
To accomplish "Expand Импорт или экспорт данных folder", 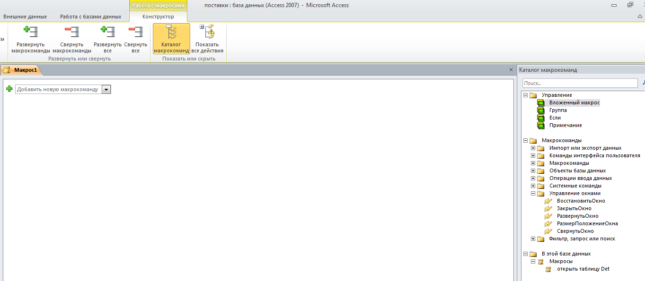I will tap(533, 148).
